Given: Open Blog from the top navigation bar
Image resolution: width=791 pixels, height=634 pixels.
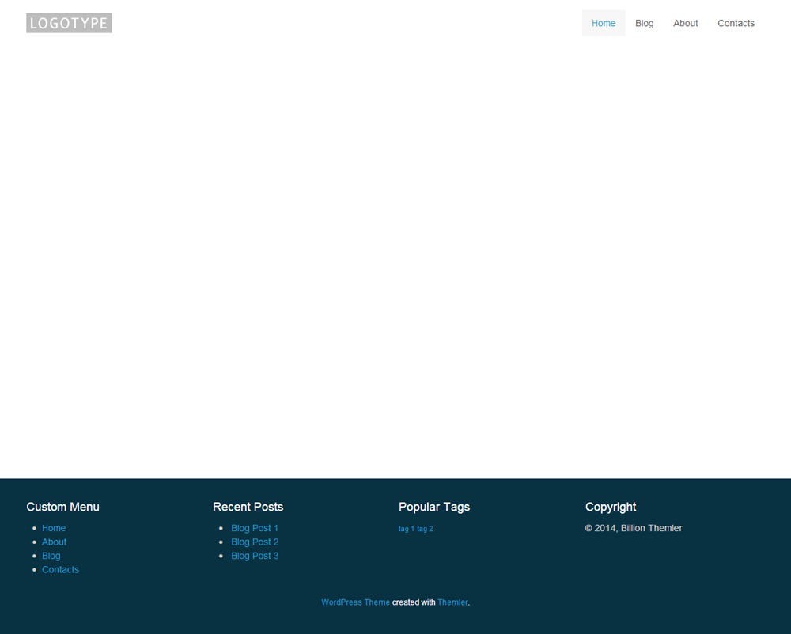Looking at the screenshot, I should tap(645, 23).
